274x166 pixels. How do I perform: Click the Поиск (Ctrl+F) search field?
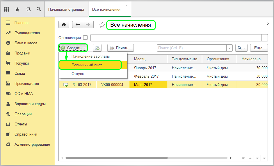(x=192, y=48)
